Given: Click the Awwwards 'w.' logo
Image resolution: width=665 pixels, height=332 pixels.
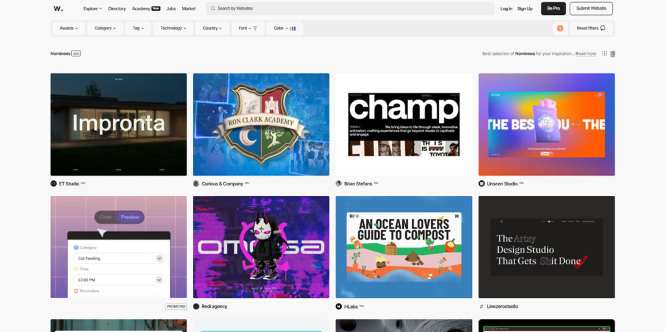Looking at the screenshot, I should (58, 8).
